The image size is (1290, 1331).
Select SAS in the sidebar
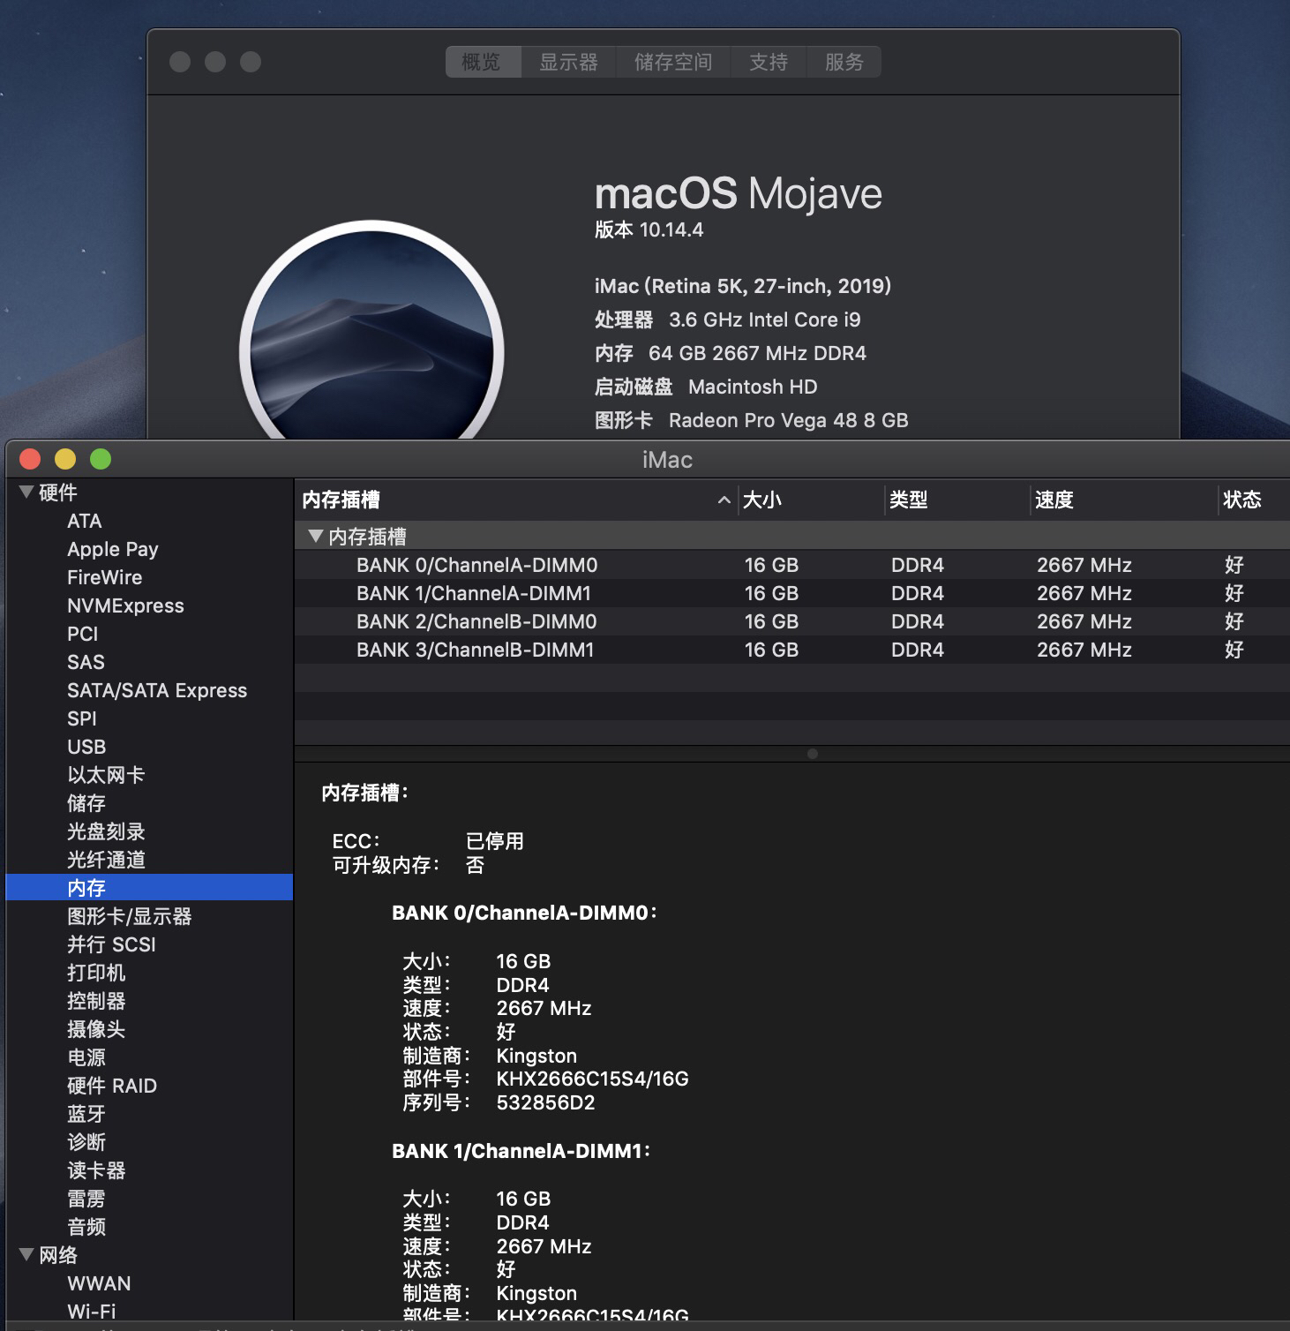tap(86, 662)
